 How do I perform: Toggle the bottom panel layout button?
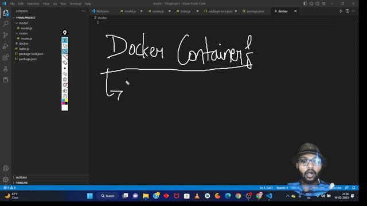tap(311, 3)
